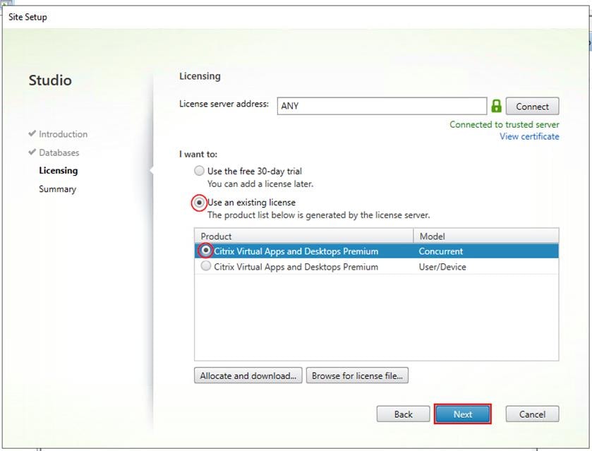Go Back to the previous step
Viewport: 592px width, 451px height.
pyautogui.click(x=403, y=414)
